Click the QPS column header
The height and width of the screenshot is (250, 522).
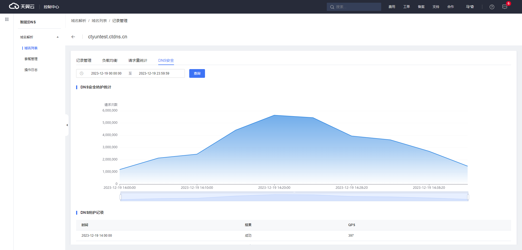[352, 225]
